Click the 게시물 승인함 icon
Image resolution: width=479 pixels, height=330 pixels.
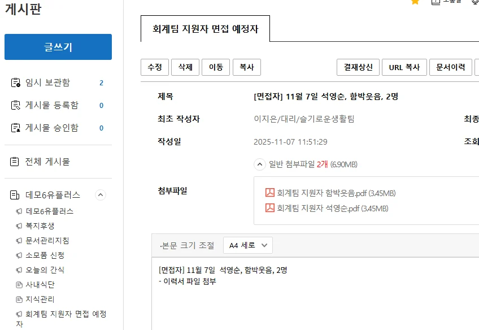(15, 128)
